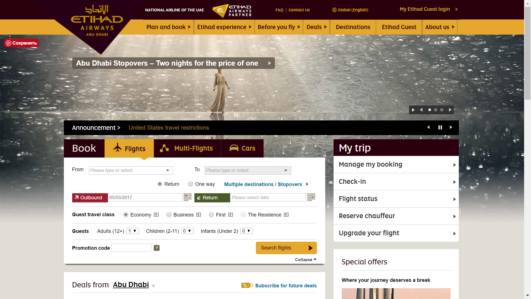Pause the announcement ticker
This screenshot has width=531, height=299.
point(440,127)
